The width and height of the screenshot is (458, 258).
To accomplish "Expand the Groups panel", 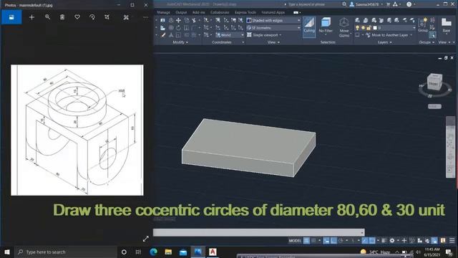I will coord(427,42).
